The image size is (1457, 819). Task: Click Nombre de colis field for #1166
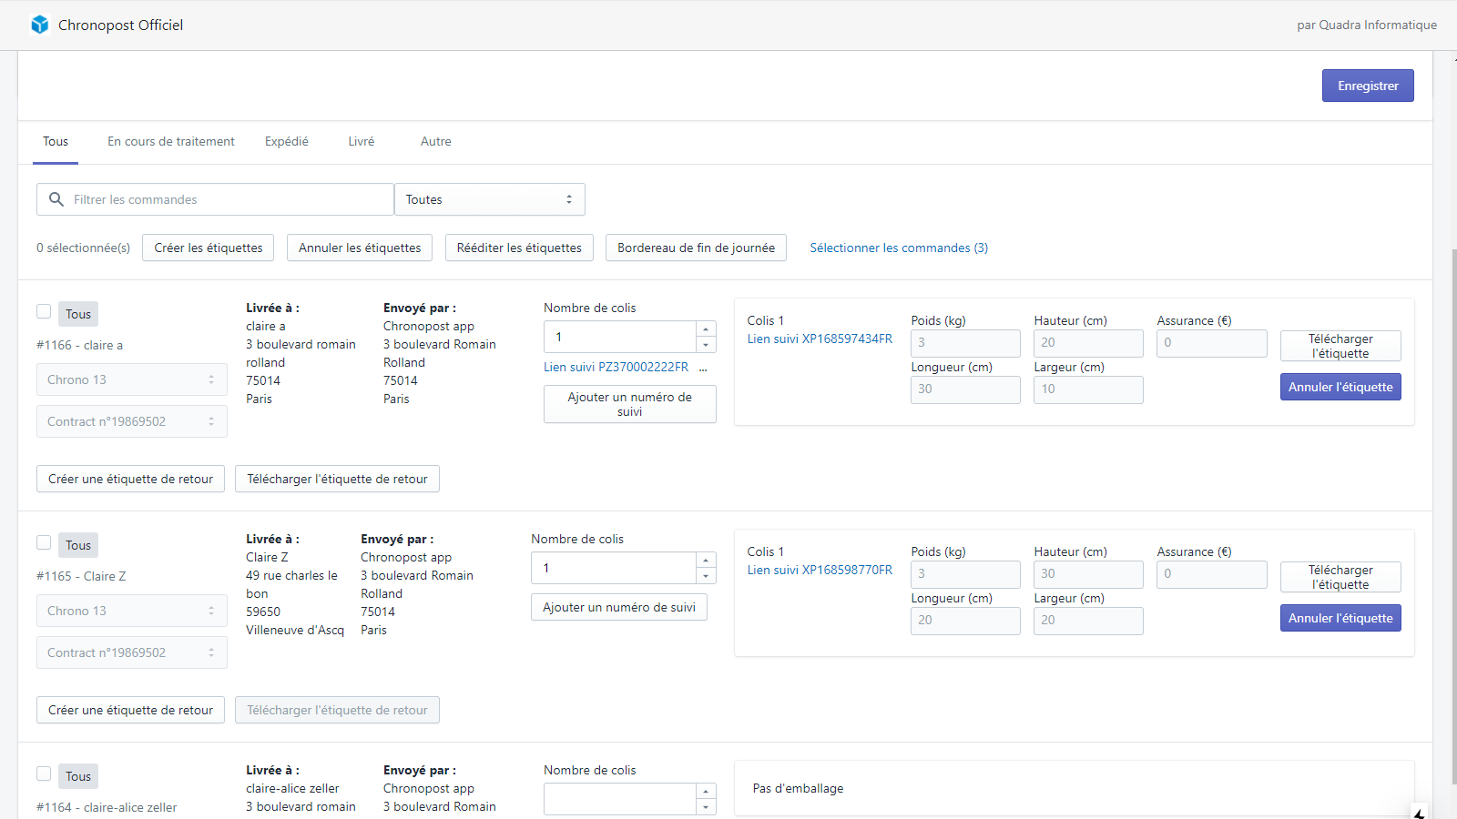coord(620,337)
